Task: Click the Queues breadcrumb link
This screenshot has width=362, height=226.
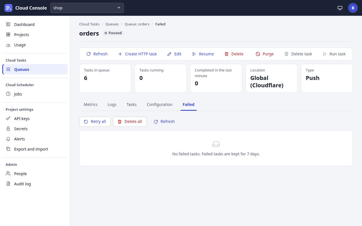Action: [x=112, y=24]
